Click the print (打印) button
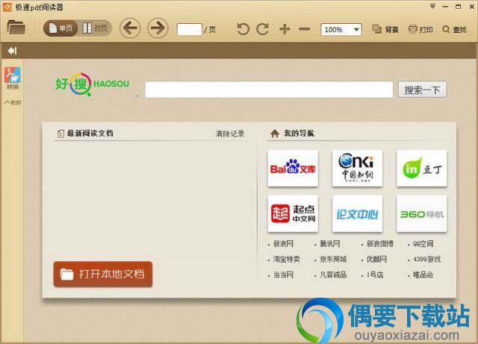Image resolution: width=478 pixels, height=344 pixels. point(420,29)
